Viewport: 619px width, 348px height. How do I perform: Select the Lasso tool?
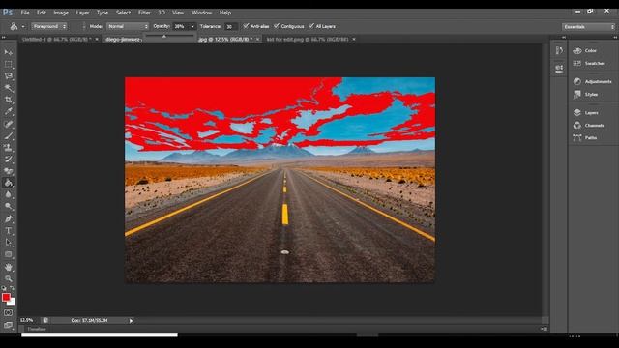pyautogui.click(x=9, y=75)
